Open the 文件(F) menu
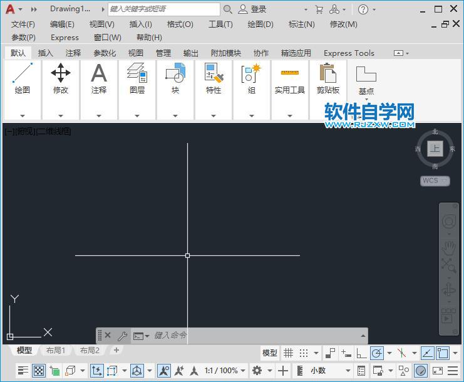The image size is (464, 382). 23,24
